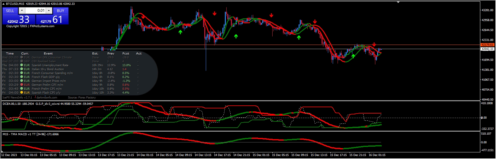Increase lot volume with the up arrow
496x159 pixels.
pos(49,11)
